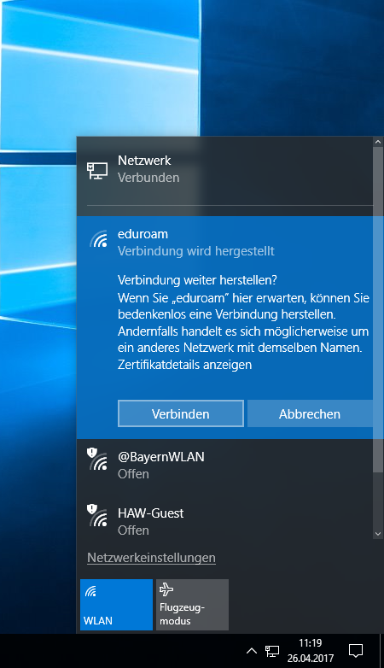Image resolution: width=384 pixels, height=668 pixels.
Task: Cancel the eduroam connection with Abbrechen
Action: tap(310, 413)
